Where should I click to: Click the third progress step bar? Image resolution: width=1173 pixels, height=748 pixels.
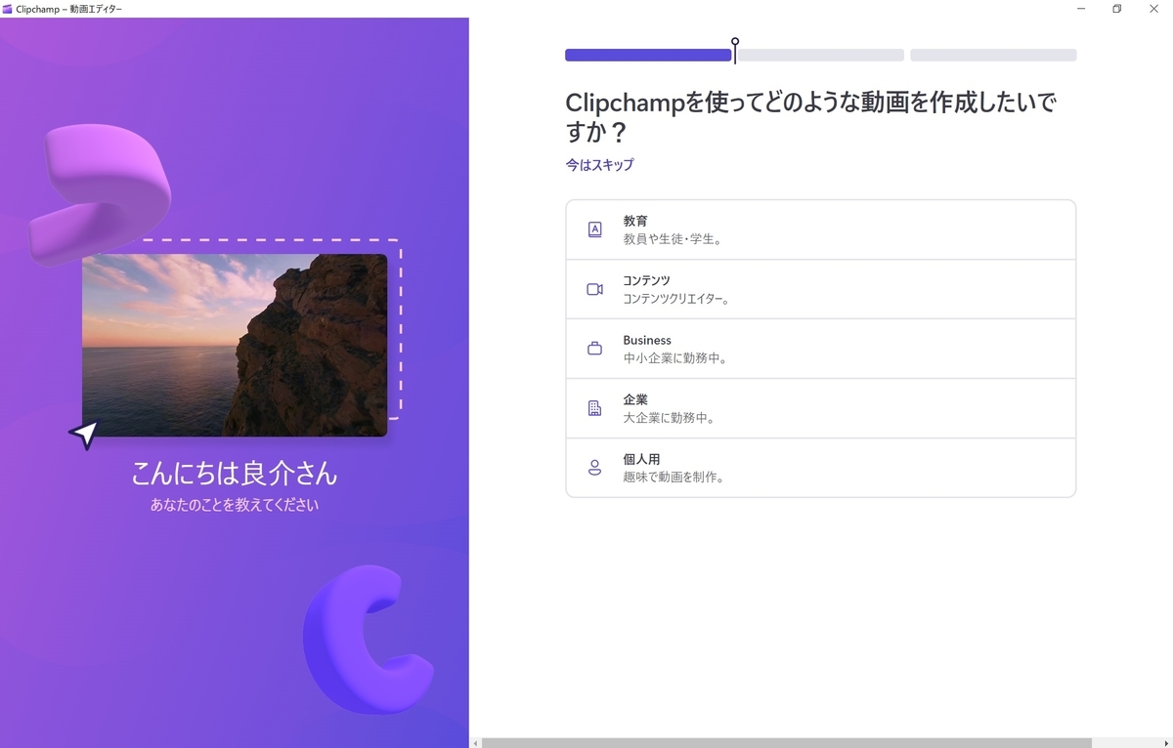coord(993,56)
